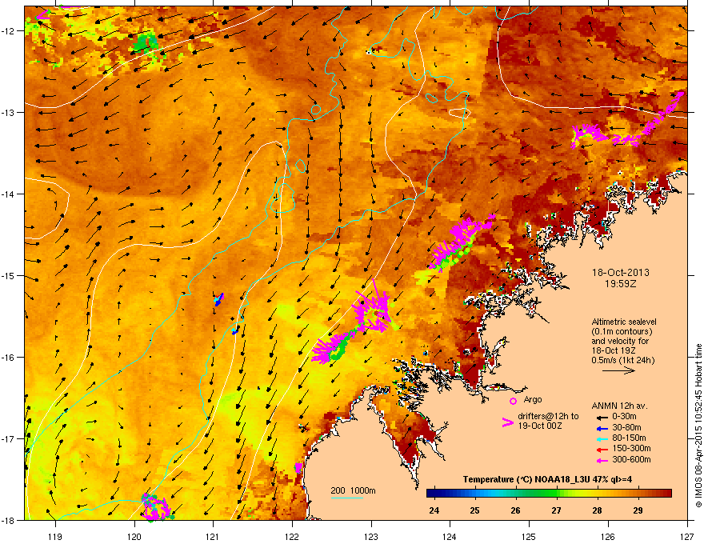This screenshot has width=704, height=544.
Task: Click the 'Altimetric sealevel' legend text
Action: (624, 322)
